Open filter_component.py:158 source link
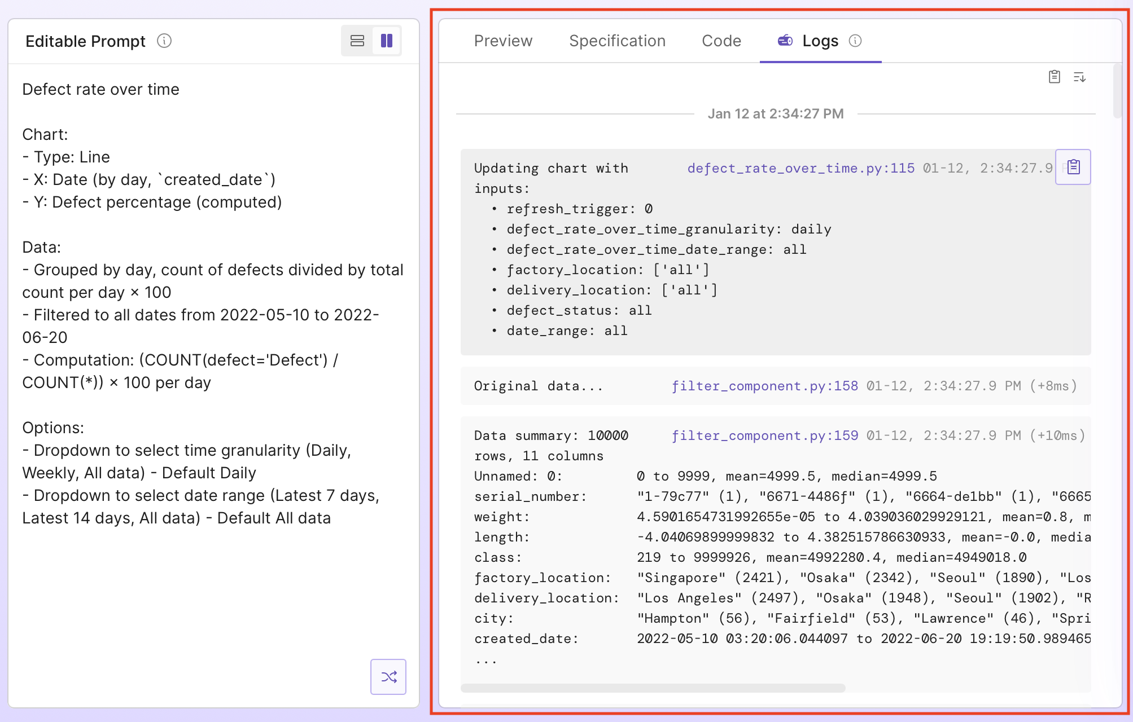This screenshot has height=722, width=1133. click(x=764, y=386)
